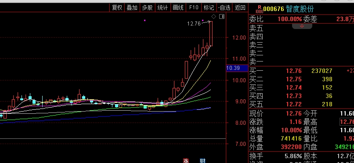This screenshot has height=163, width=354.
Task: Click the blue 财 financial marker
Action: click(202, 161)
